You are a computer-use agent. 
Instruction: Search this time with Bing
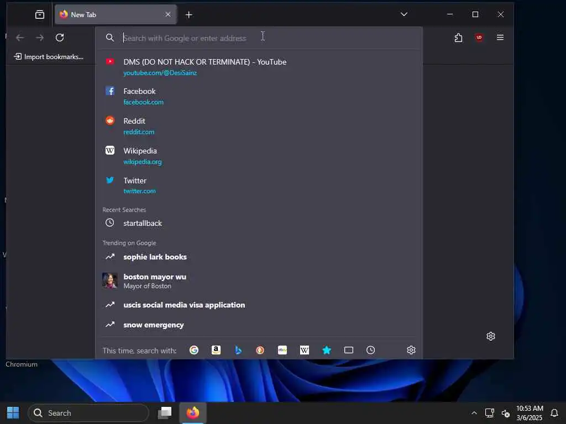(238, 350)
